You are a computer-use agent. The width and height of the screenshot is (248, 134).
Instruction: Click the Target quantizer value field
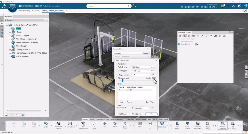[141, 75]
